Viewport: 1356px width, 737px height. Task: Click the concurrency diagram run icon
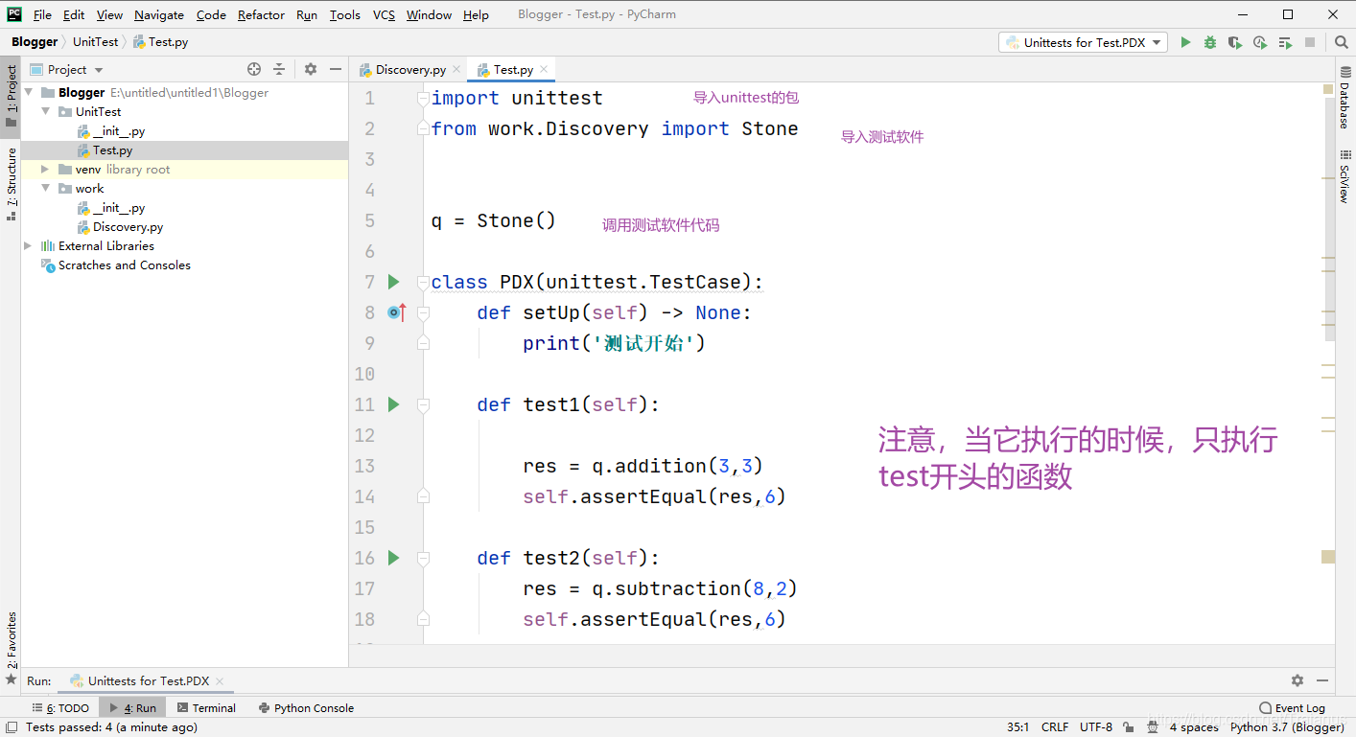coord(1285,42)
